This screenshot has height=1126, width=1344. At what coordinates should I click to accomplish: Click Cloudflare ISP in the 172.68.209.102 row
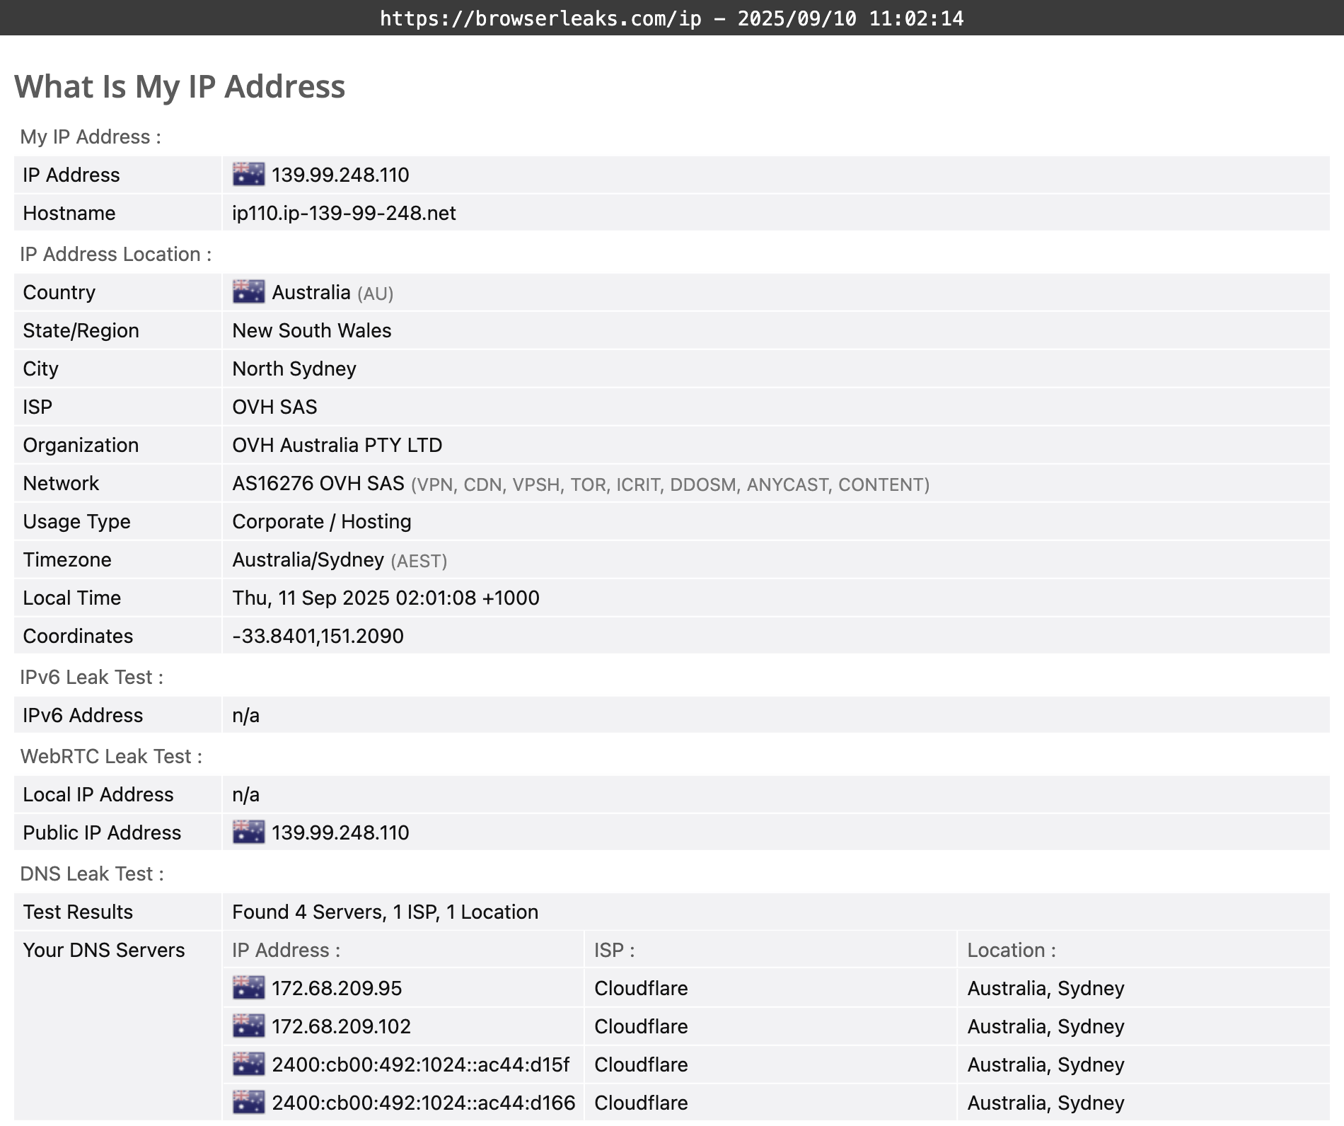click(641, 1026)
